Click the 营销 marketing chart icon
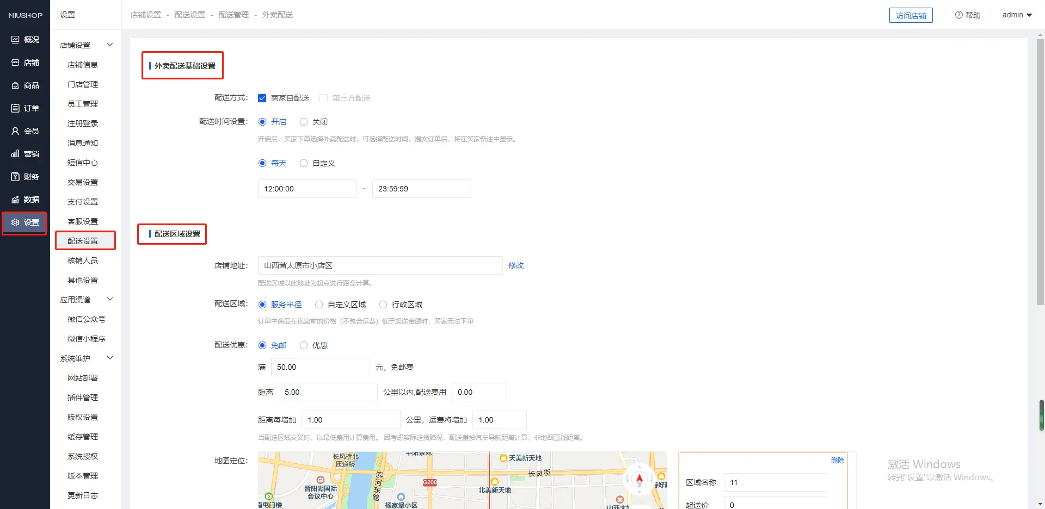This screenshot has width=1045, height=509. (x=15, y=154)
